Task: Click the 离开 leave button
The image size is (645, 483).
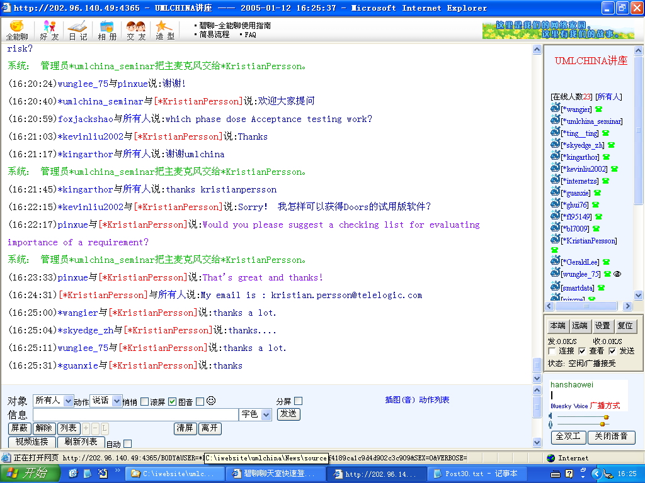Action: click(210, 428)
